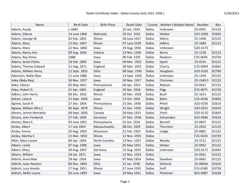Click the Page 1 footer label
Image resolution: width=245 pixels, height=189 pixels.
[x=125, y=182]
